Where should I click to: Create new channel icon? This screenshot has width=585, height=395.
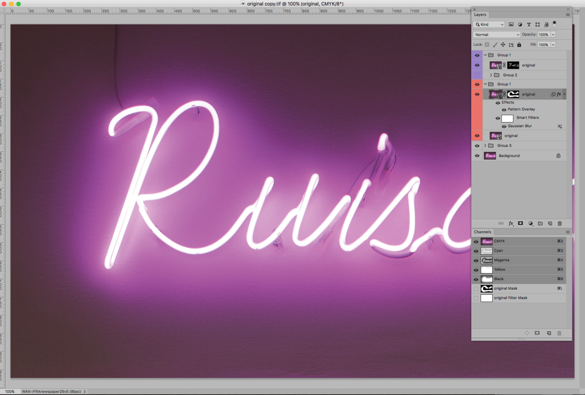click(549, 333)
